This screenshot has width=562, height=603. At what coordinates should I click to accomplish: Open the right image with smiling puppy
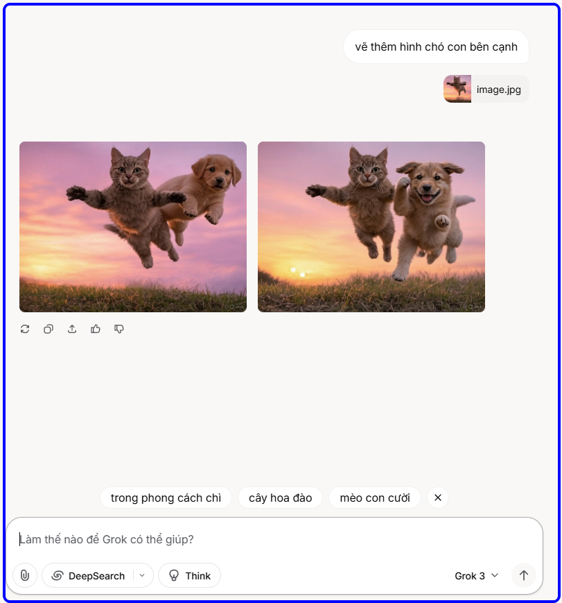tap(371, 227)
